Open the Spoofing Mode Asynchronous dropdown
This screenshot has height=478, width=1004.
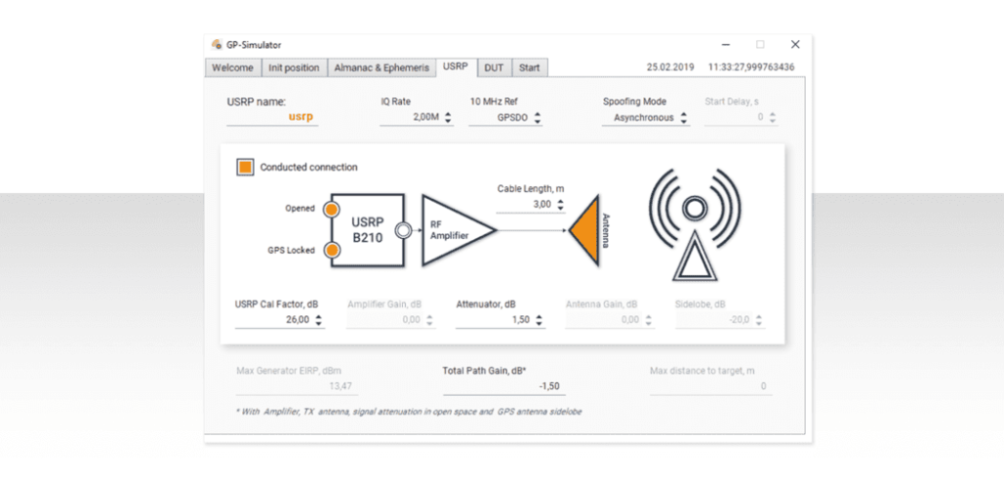pos(645,118)
